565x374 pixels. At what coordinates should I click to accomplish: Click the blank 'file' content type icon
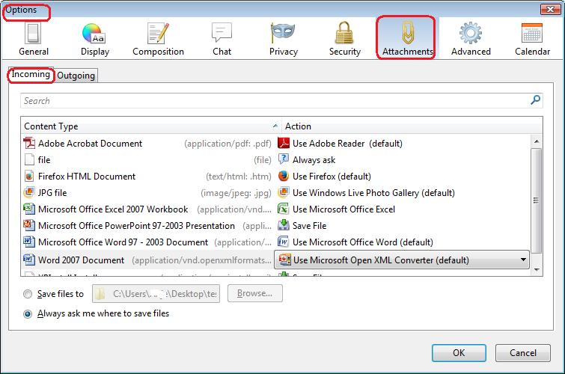point(29,159)
